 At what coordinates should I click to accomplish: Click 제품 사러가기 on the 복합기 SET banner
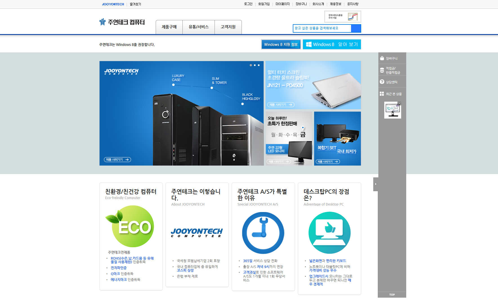tap(328, 162)
